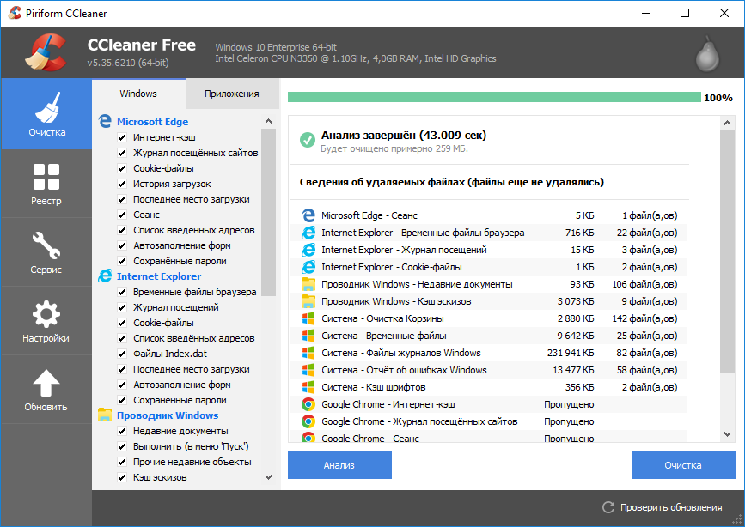The width and height of the screenshot is (745, 527).
Task: Run cleaning with the Очистка button
Action: 683,465
